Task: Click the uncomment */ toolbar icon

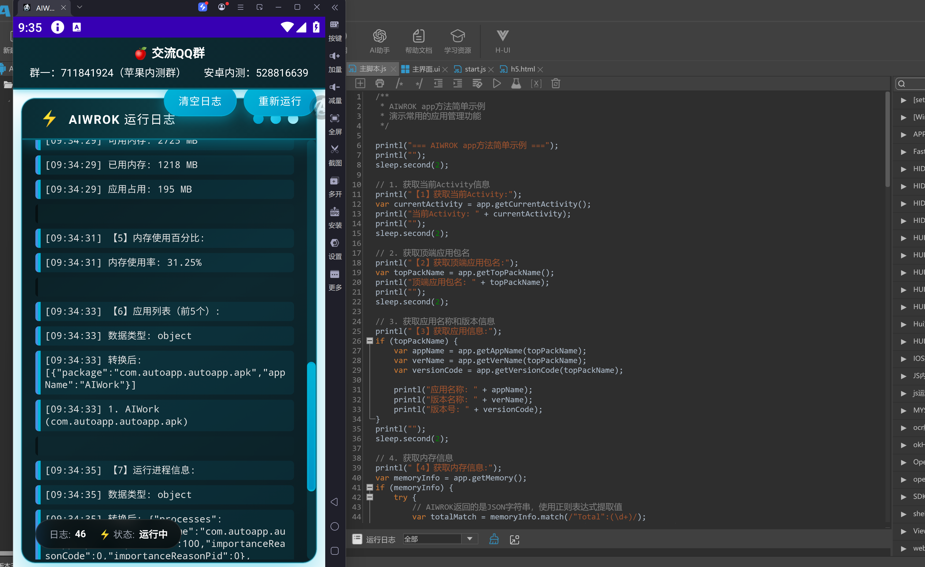Action: point(419,83)
